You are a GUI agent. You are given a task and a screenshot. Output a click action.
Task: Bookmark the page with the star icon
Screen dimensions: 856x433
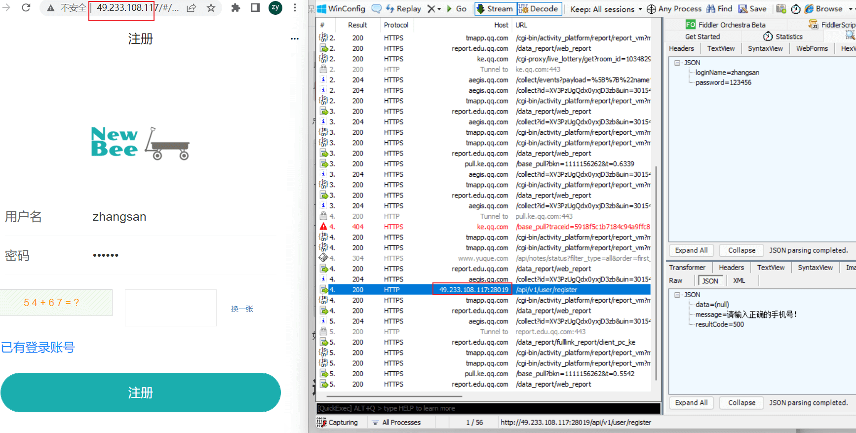(211, 7)
